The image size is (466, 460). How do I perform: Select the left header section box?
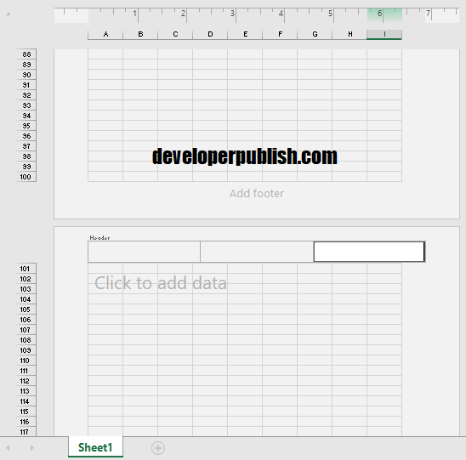click(x=145, y=252)
